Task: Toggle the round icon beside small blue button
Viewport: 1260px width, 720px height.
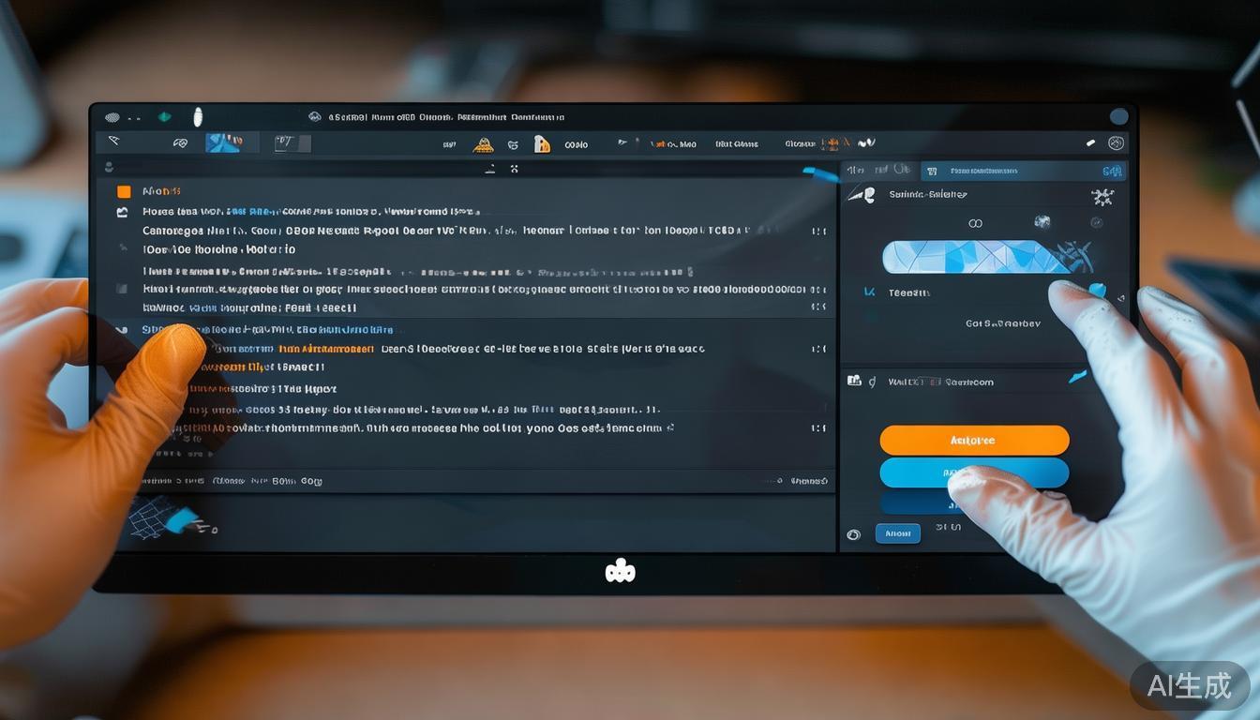Action: 853,534
